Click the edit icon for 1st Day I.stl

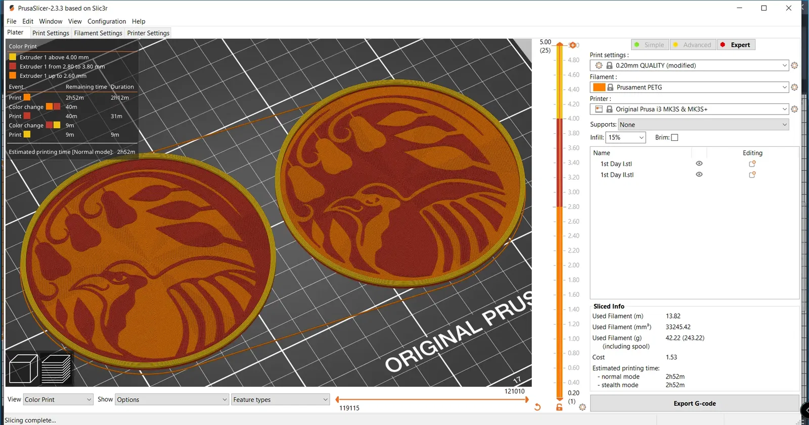point(752,164)
